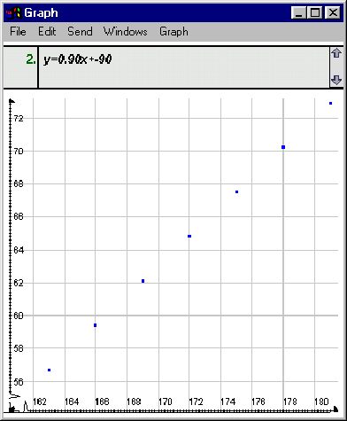Click the y-axis label 72
347x421 pixels.
coord(19,119)
